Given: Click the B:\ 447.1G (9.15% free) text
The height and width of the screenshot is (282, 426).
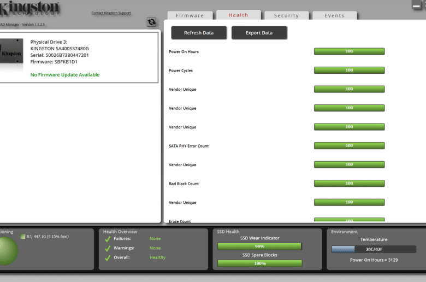Looking at the screenshot, I should coord(48,237).
